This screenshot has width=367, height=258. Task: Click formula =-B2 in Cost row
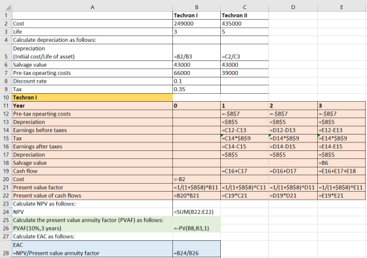point(197,179)
